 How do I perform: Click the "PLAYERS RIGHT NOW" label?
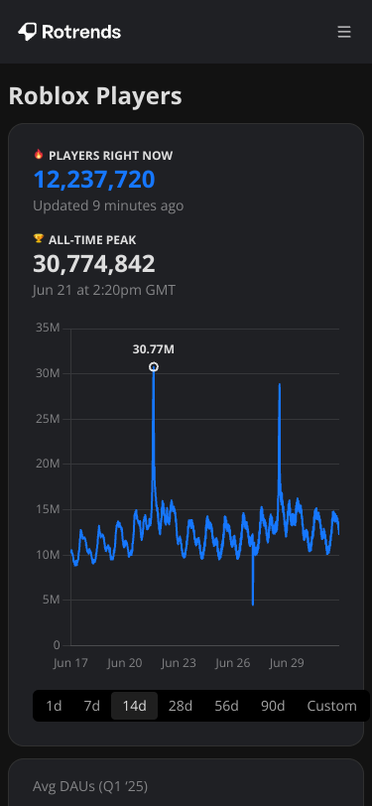pos(111,156)
